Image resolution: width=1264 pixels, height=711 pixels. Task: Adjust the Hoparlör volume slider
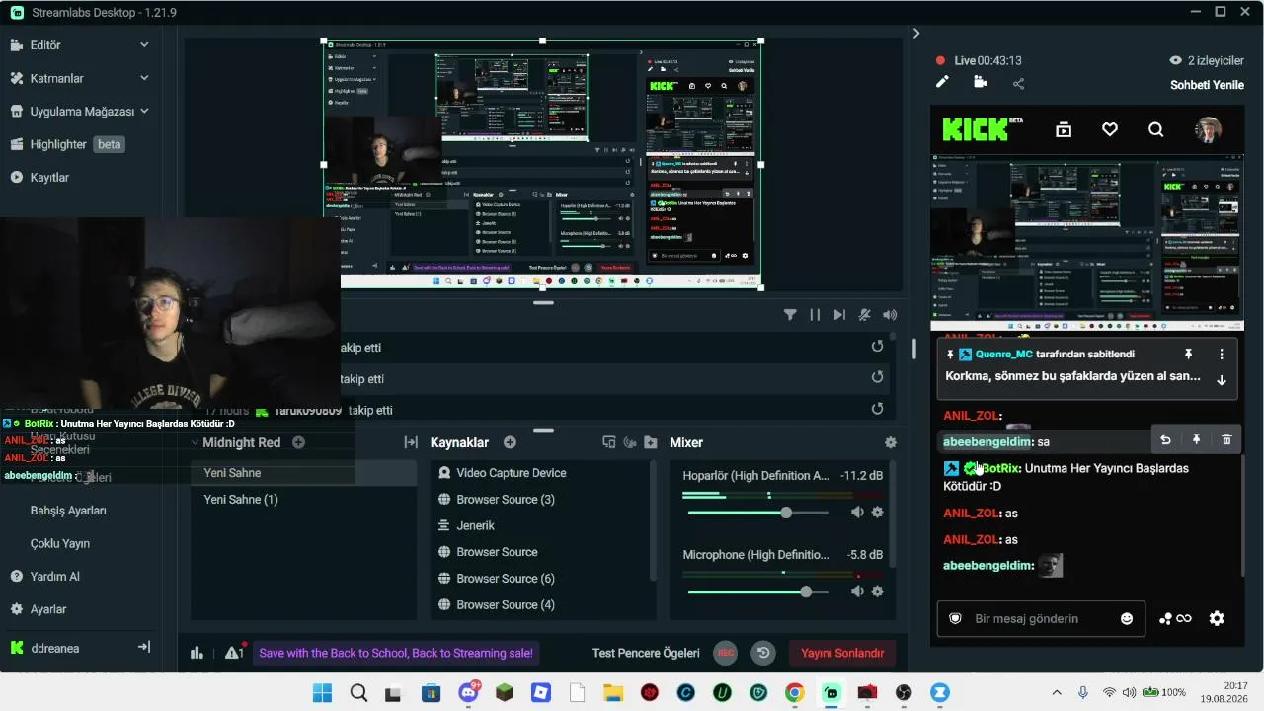[x=757, y=513]
